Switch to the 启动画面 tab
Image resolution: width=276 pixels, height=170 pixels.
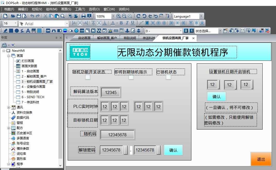point(84,38)
